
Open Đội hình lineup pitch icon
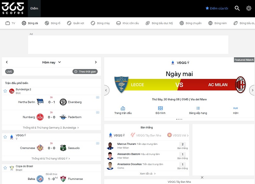pos(160,108)
